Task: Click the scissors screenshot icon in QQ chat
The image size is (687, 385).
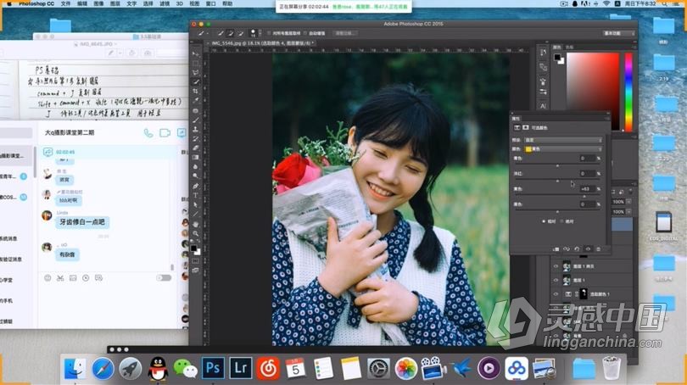Action: (60, 278)
